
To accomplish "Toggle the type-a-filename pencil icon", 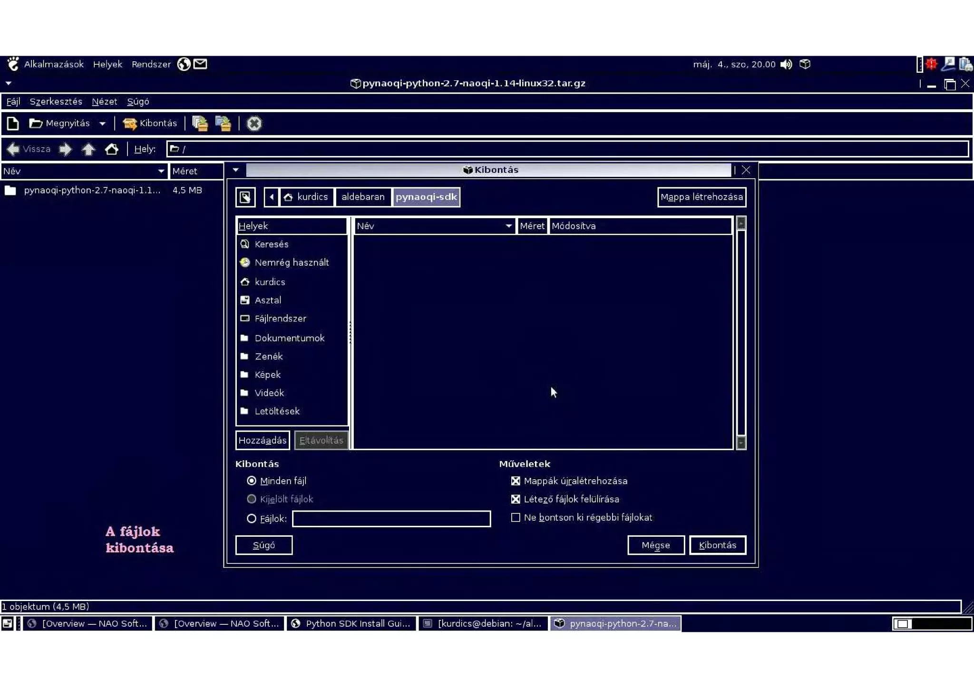I will (x=245, y=197).
